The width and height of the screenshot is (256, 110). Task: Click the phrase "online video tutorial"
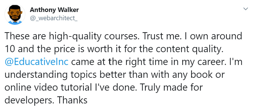point(48,87)
